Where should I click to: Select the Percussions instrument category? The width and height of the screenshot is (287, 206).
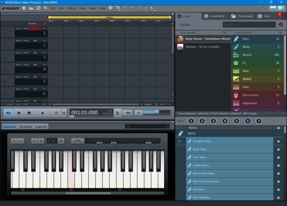(257, 95)
